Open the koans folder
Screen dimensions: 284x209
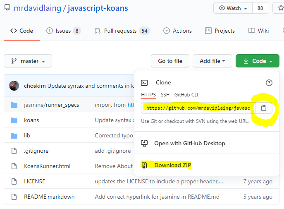tap(31, 120)
